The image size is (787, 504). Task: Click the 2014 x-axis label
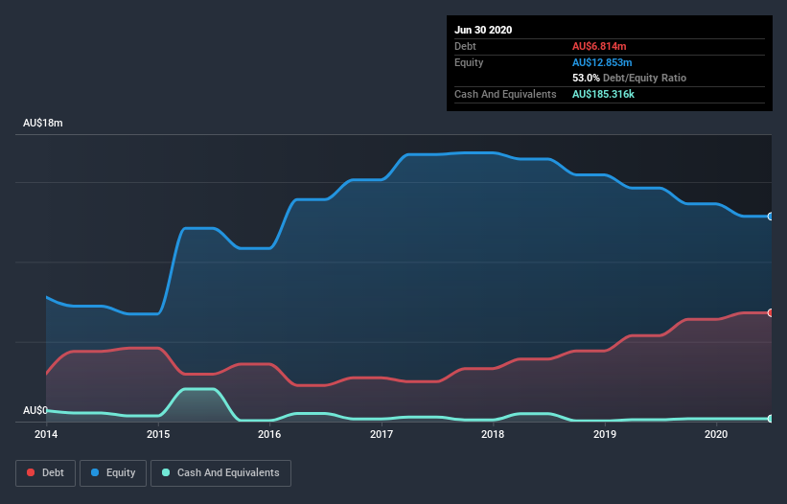pos(46,434)
